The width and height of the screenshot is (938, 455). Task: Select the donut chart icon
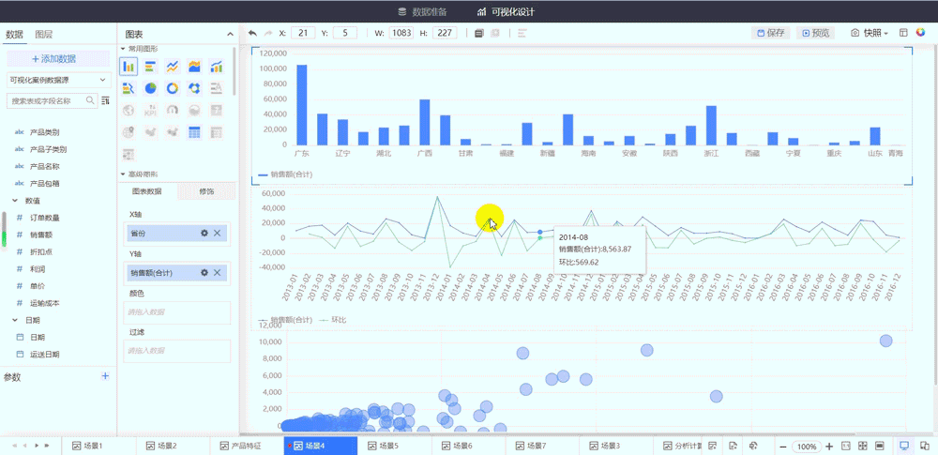pyautogui.click(x=173, y=88)
